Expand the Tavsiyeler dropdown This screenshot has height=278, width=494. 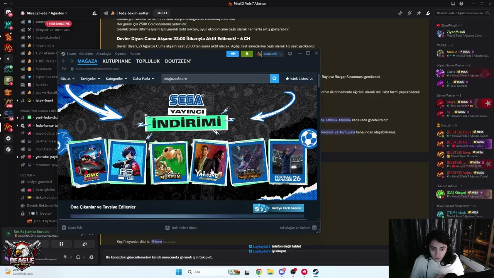90,78
